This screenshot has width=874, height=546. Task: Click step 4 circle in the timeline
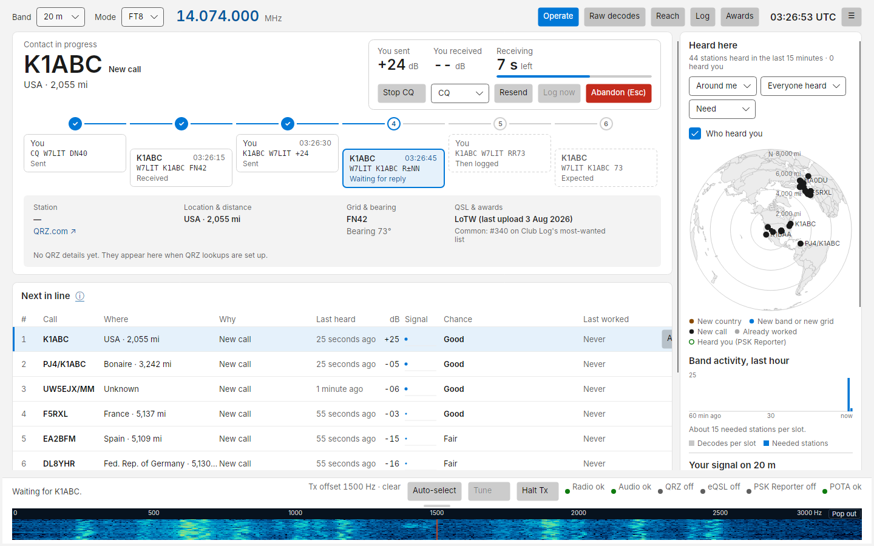tap(394, 124)
